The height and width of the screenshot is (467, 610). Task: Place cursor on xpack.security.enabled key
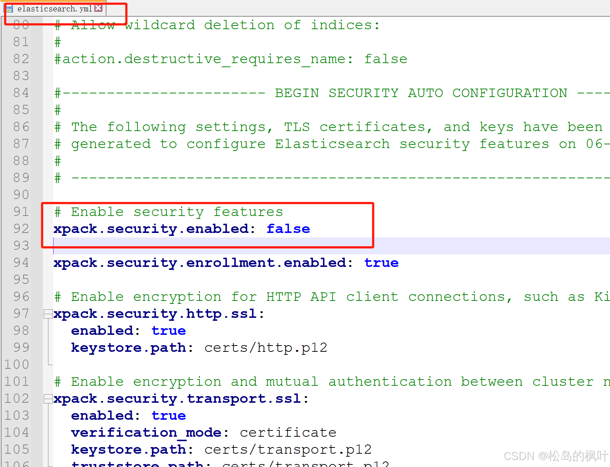(x=151, y=229)
